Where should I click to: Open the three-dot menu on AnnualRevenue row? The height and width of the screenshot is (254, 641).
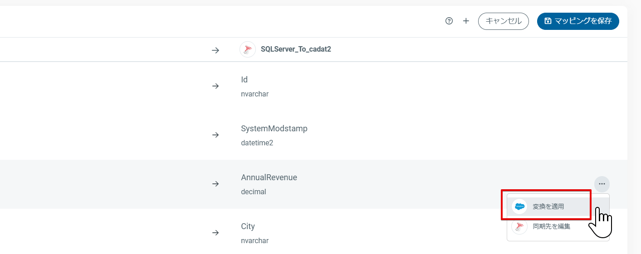602,184
